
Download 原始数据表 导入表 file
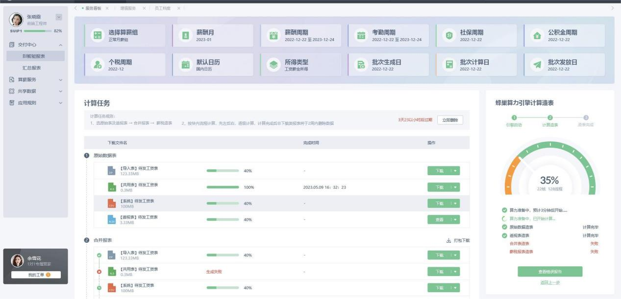tap(439, 171)
